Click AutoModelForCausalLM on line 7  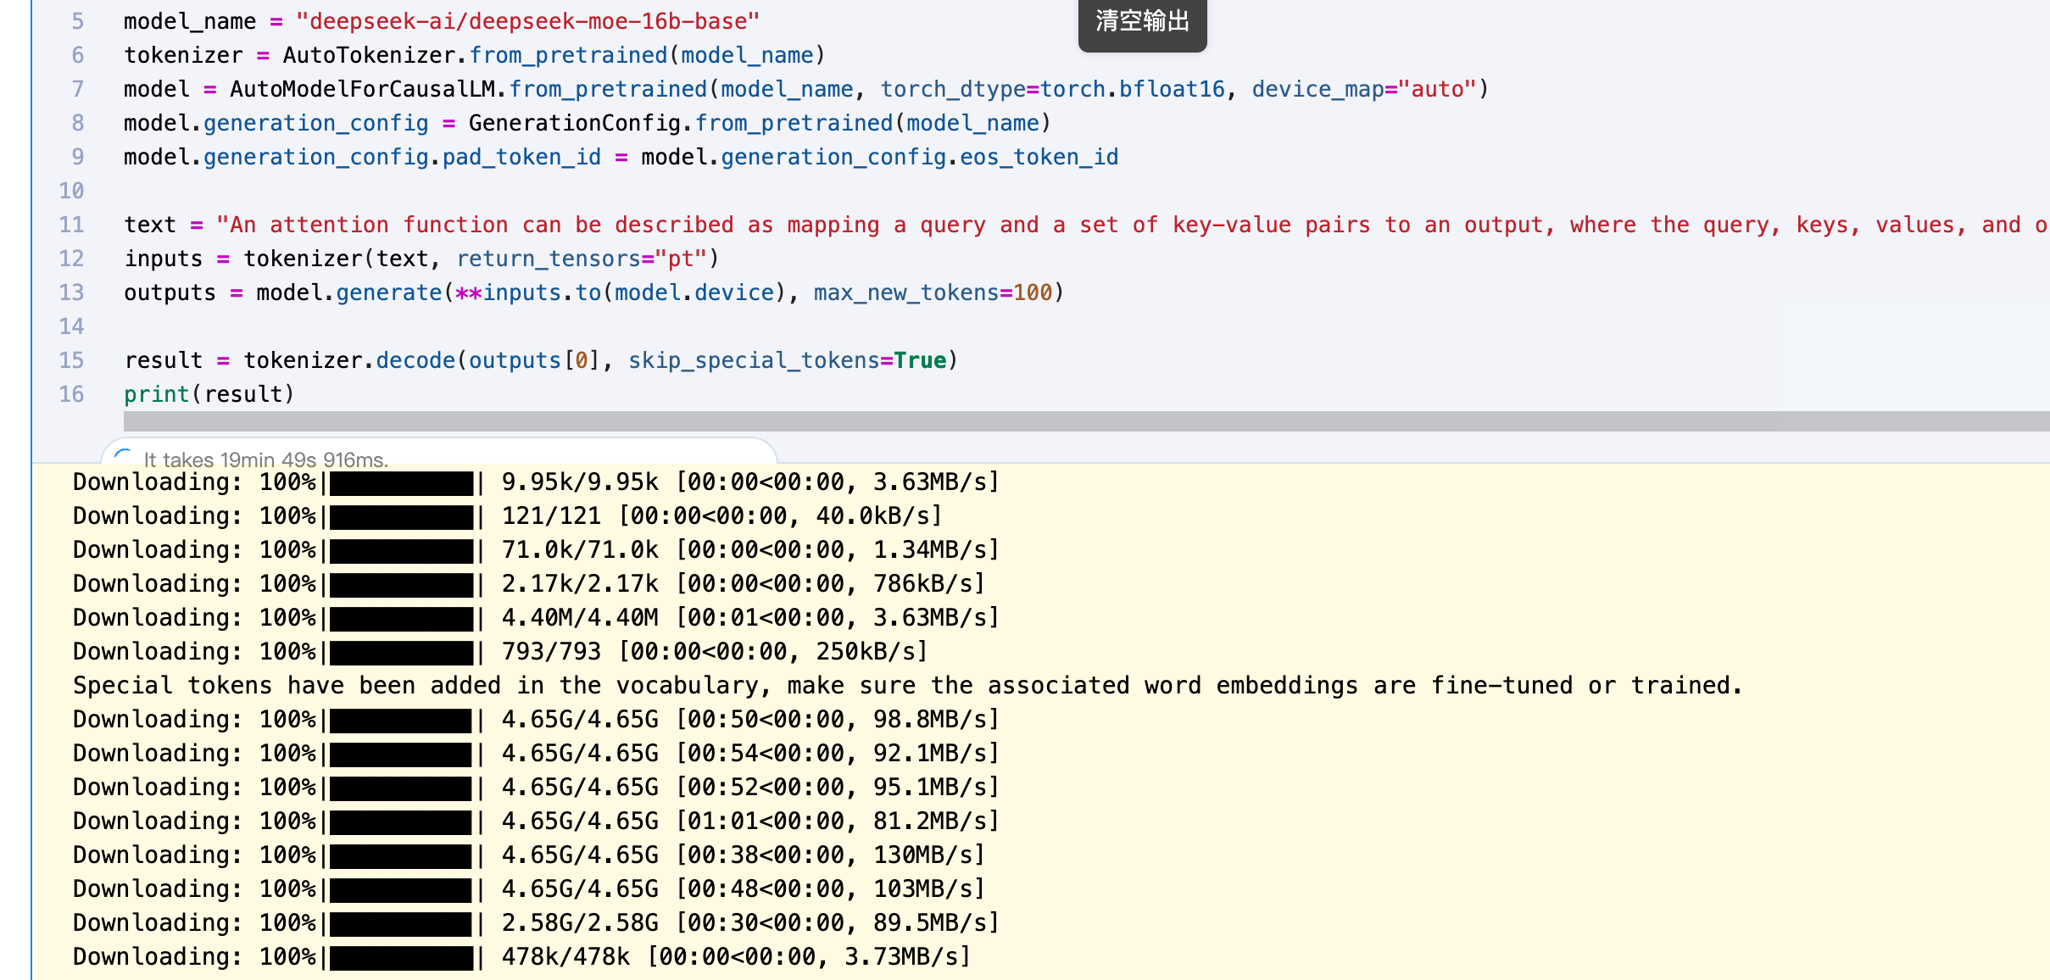coord(363,89)
